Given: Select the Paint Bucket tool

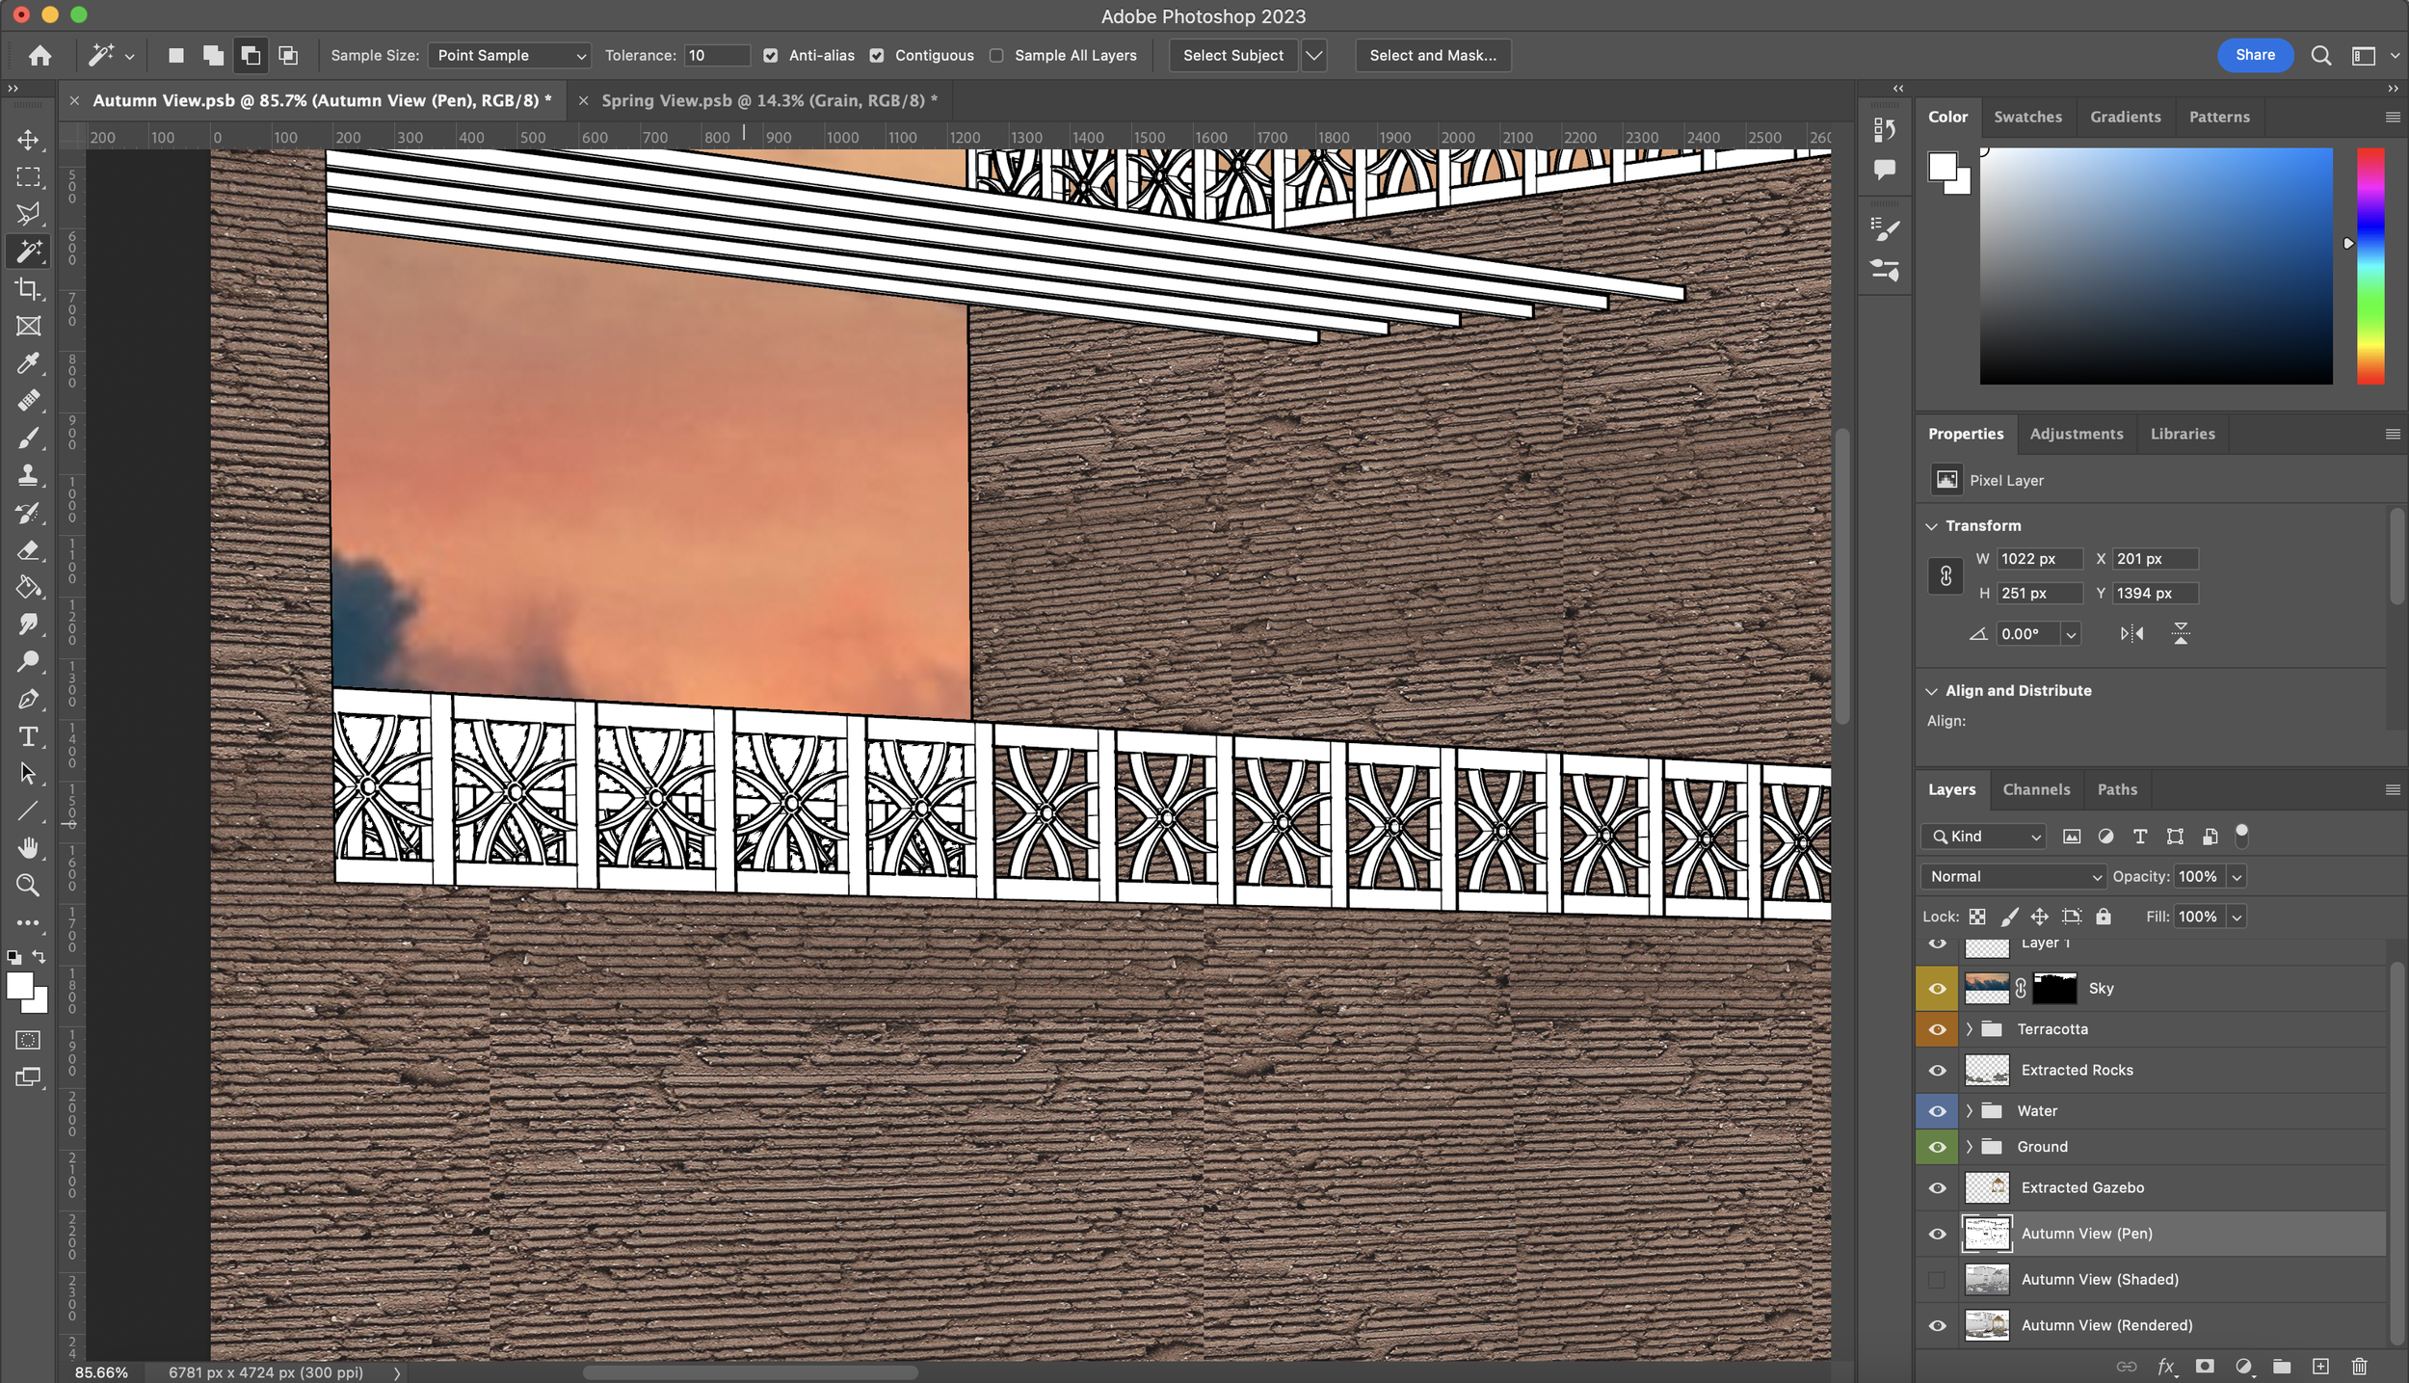Looking at the screenshot, I should (x=28, y=587).
